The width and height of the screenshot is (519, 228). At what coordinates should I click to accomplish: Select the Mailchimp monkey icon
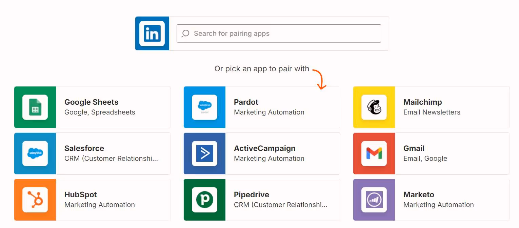click(374, 107)
